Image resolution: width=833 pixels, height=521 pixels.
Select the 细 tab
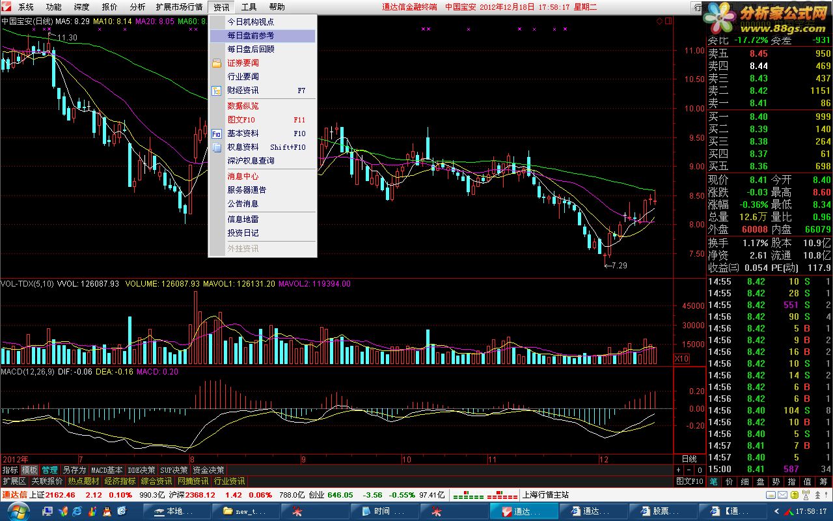tap(745, 481)
